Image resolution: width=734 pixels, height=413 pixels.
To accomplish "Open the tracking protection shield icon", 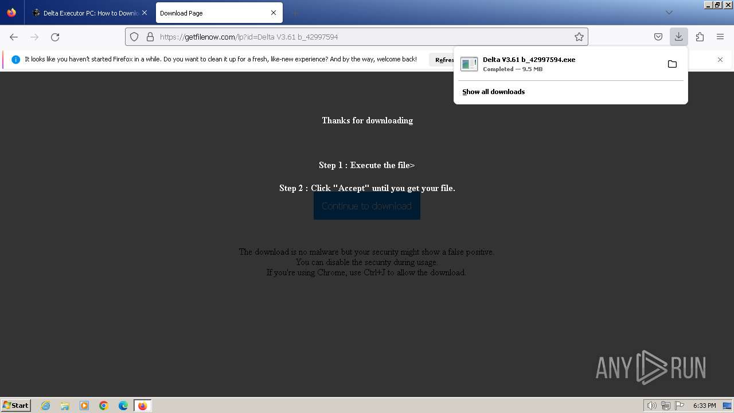I will [134, 37].
